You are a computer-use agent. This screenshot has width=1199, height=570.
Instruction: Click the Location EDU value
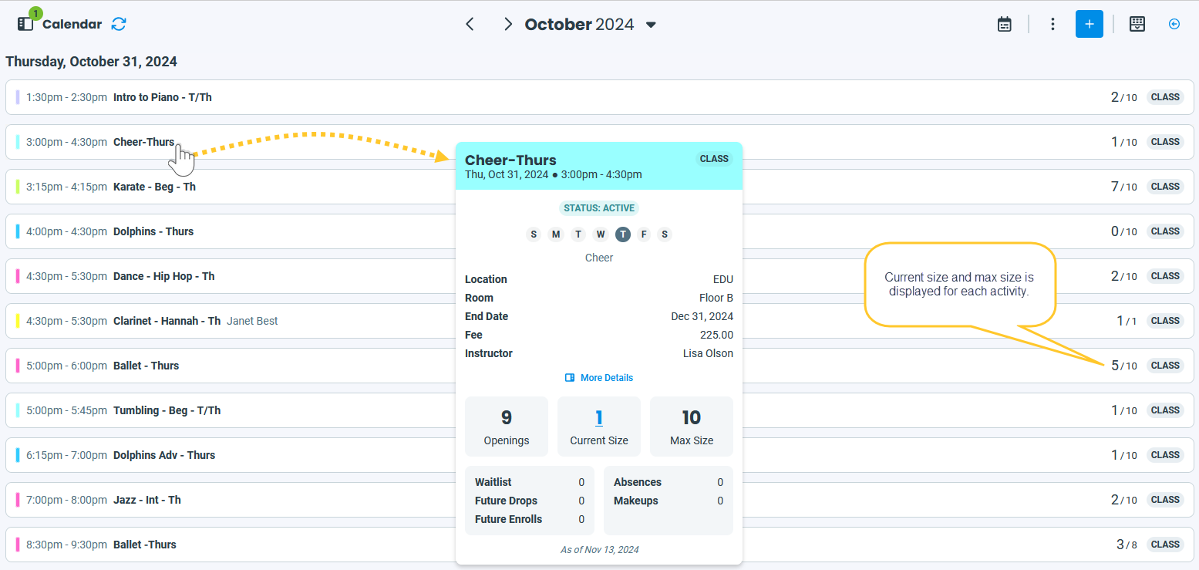pyautogui.click(x=723, y=279)
